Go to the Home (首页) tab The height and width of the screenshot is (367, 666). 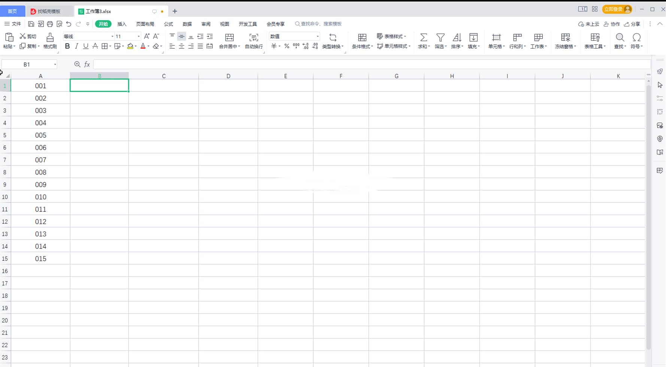(12, 11)
